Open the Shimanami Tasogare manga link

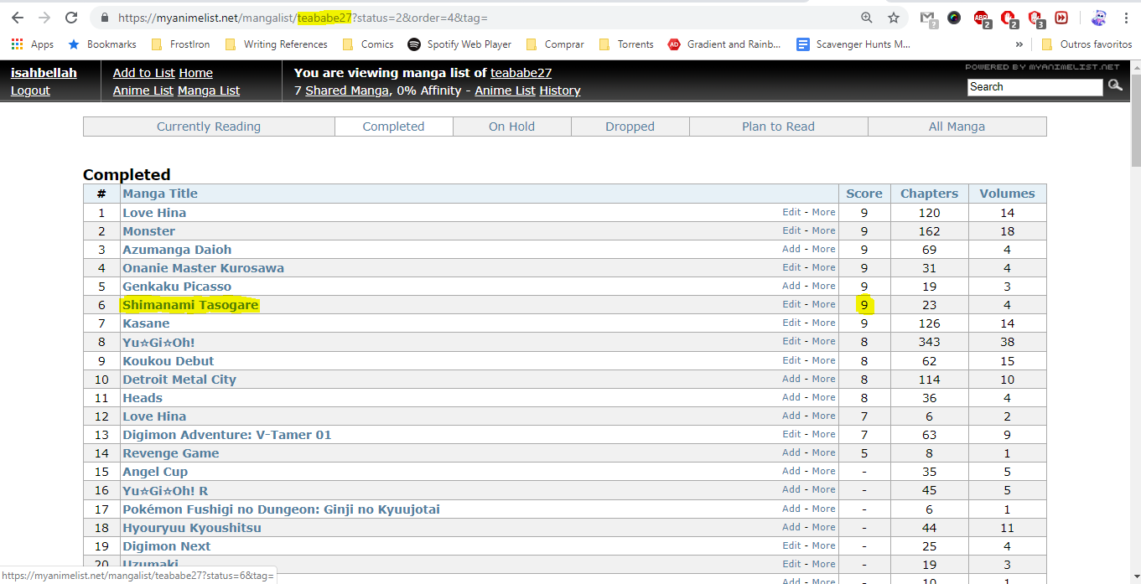tap(190, 305)
